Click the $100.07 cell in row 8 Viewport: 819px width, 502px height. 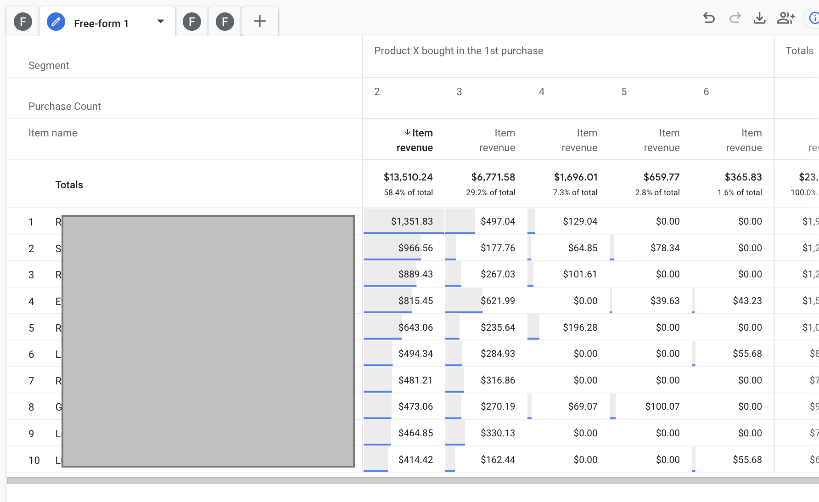pyautogui.click(x=662, y=406)
